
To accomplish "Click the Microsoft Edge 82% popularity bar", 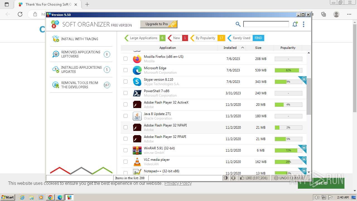I will (288, 70).
